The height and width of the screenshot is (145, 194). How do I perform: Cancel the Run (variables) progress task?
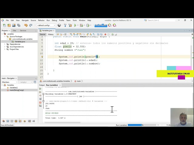158,125
